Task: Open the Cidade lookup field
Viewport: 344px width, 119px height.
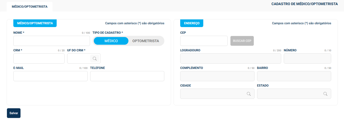Action: point(213,94)
